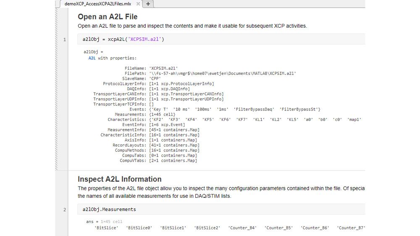Image resolution: width=420 pixels, height=236 pixels.
Task: Click the "ans = 1×45 cell" output label
Action: pyautogui.click(x=104, y=221)
